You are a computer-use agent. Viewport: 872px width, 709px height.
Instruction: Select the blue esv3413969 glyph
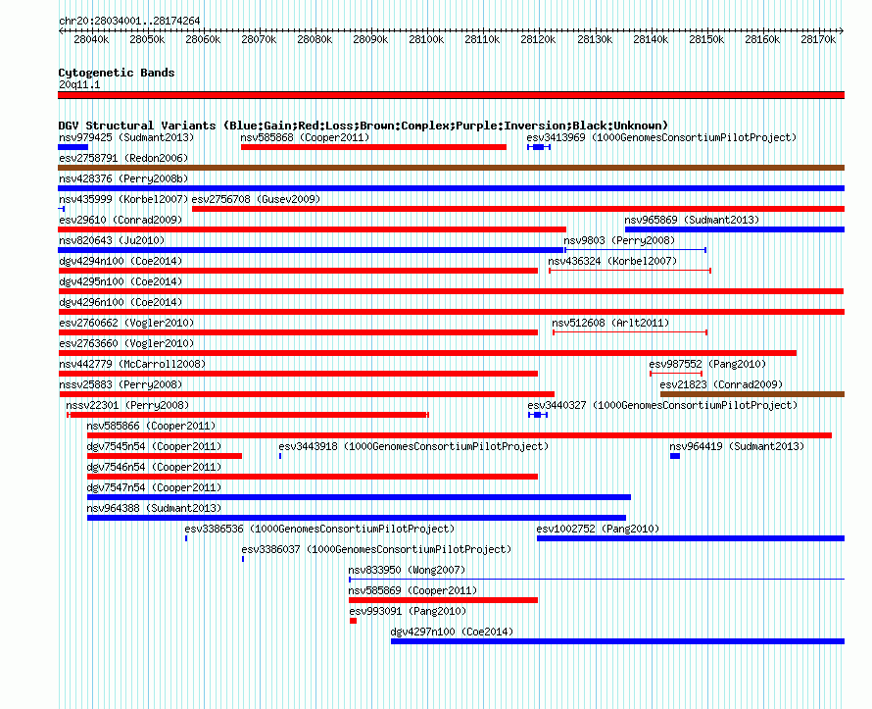tap(539, 147)
